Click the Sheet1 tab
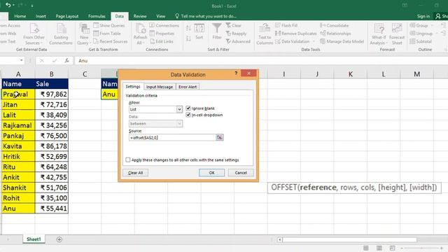This screenshot has height=252, width=448. click(34, 239)
